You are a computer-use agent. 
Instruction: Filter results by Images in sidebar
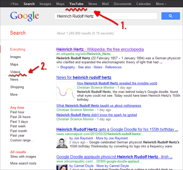pyautogui.click(x=15, y=57)
